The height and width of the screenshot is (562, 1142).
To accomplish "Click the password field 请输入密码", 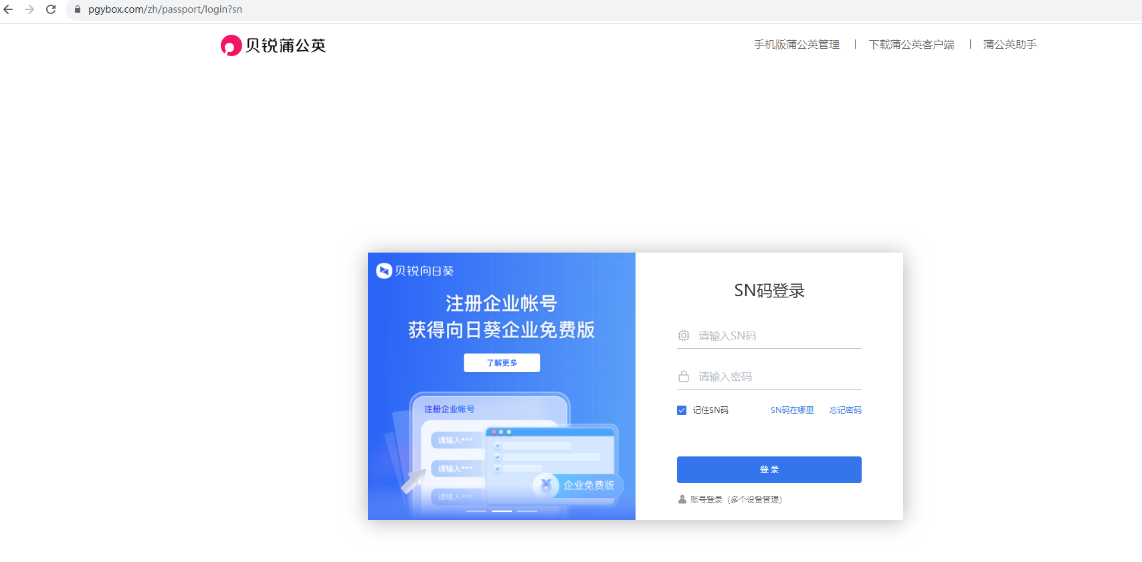I will (769, 377).
